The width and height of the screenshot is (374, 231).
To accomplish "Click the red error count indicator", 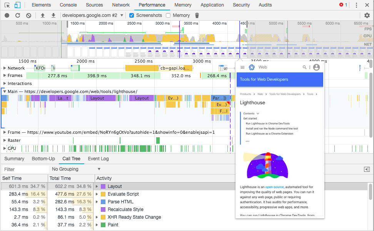I will [x=343, y=5].
